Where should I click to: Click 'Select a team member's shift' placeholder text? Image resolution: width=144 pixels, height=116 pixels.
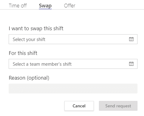point(42,64)
